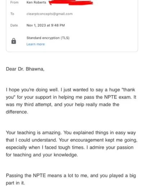Click the red scribbled-out sender address

71,3
